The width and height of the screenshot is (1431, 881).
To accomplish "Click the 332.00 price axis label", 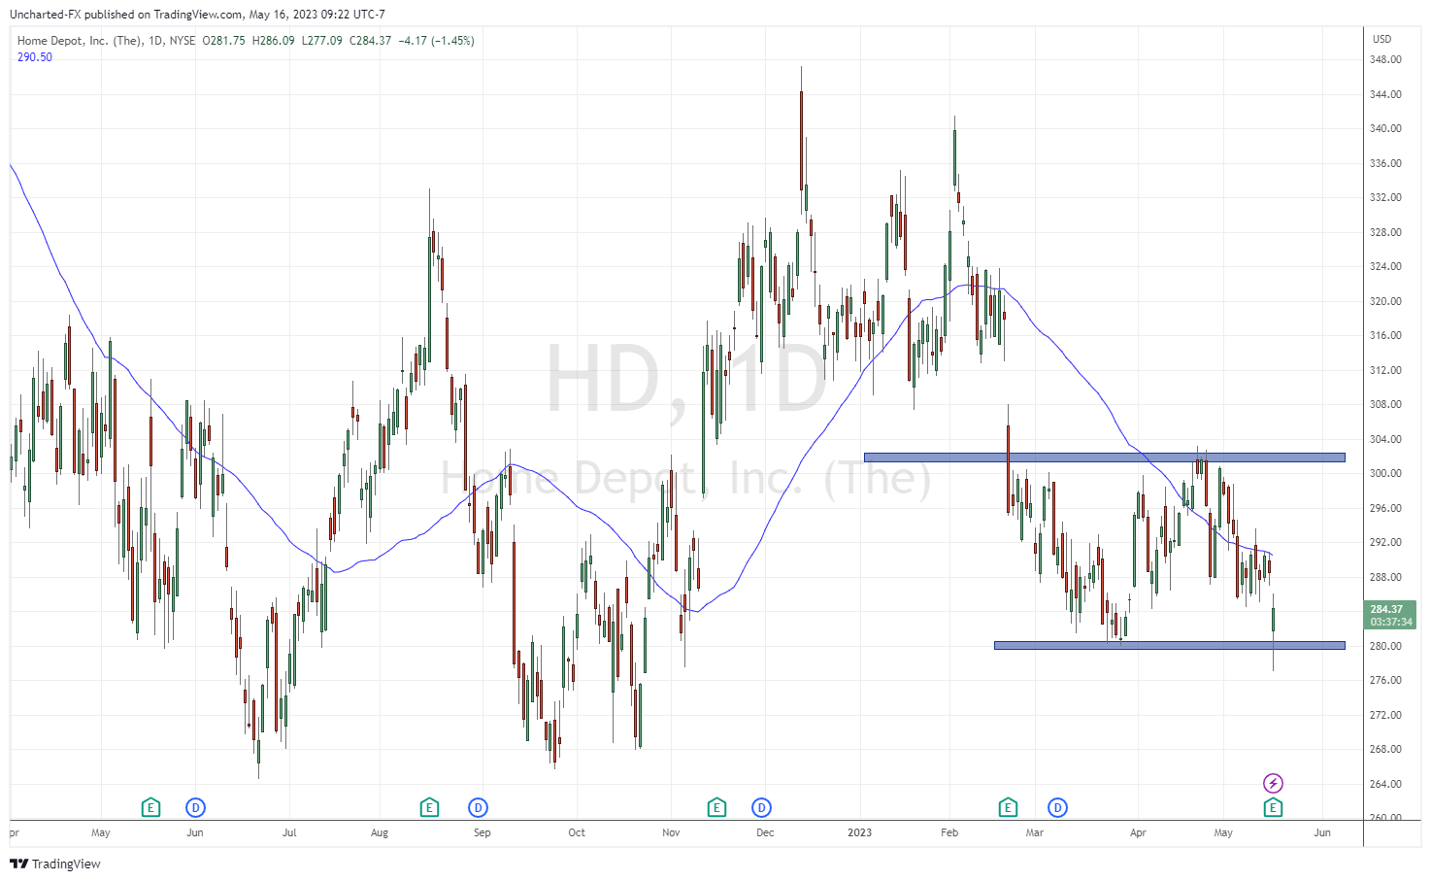I will [1385, 197].
